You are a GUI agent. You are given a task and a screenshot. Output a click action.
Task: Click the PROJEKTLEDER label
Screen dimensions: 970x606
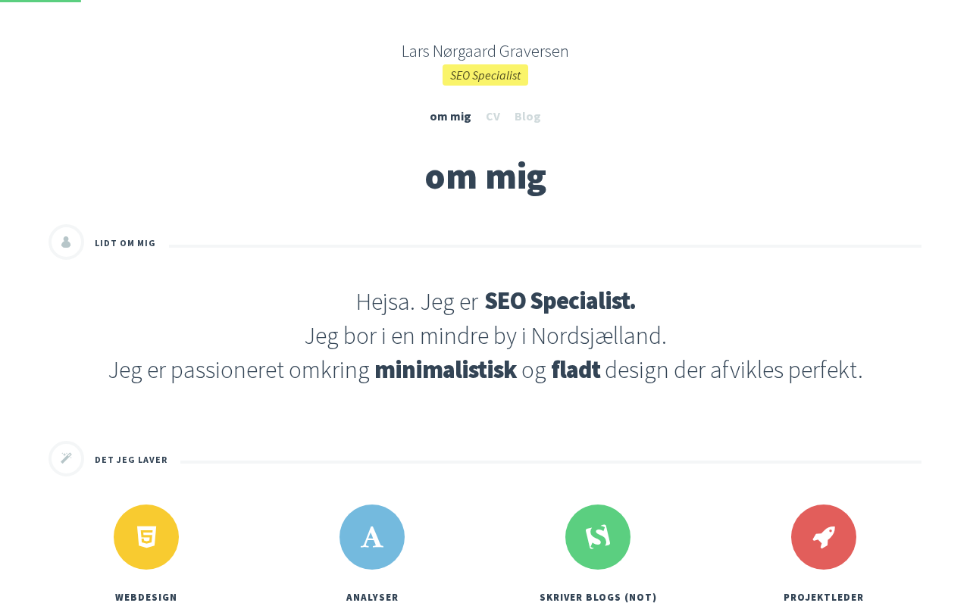(824, 597)
